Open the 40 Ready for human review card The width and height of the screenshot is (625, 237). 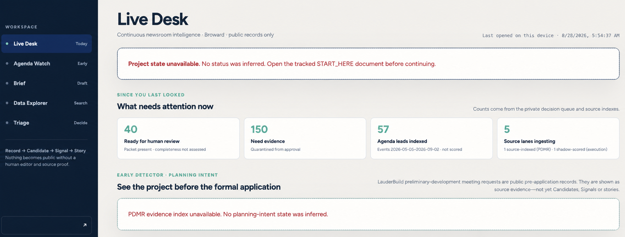[x=178, y=138]
